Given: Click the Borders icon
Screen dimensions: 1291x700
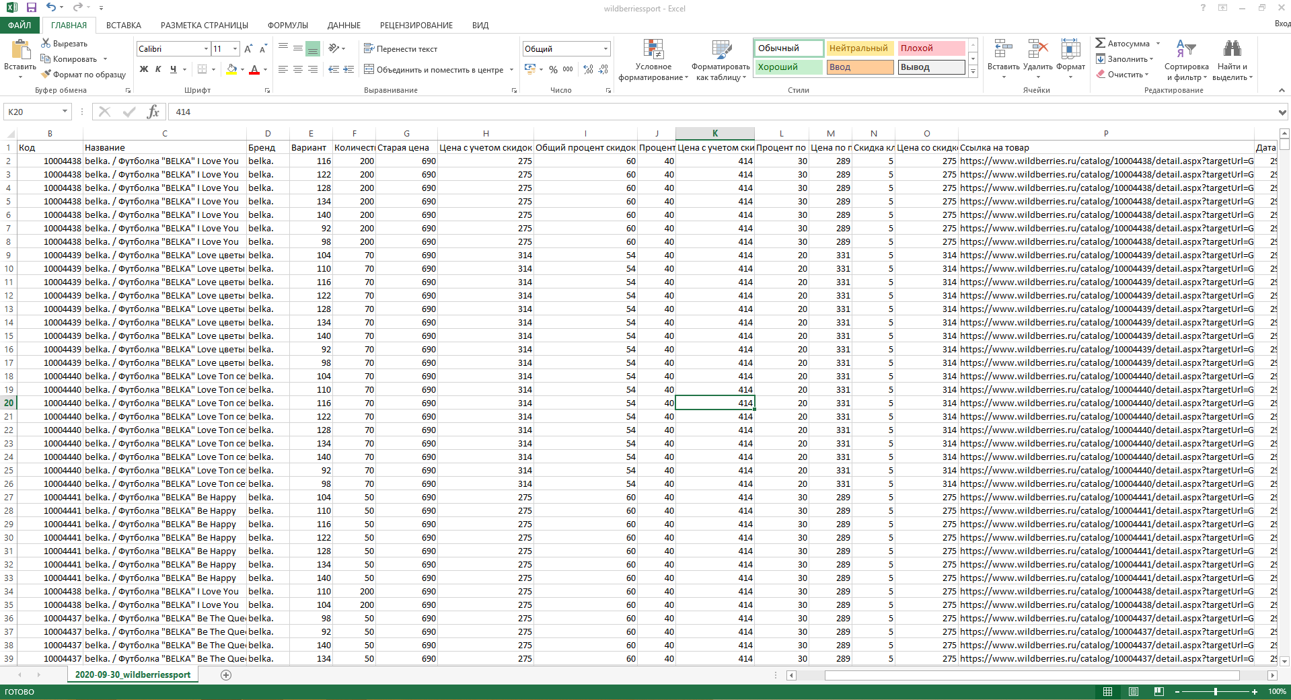Looking at the screenshot, I should click(x=202, y=69).
